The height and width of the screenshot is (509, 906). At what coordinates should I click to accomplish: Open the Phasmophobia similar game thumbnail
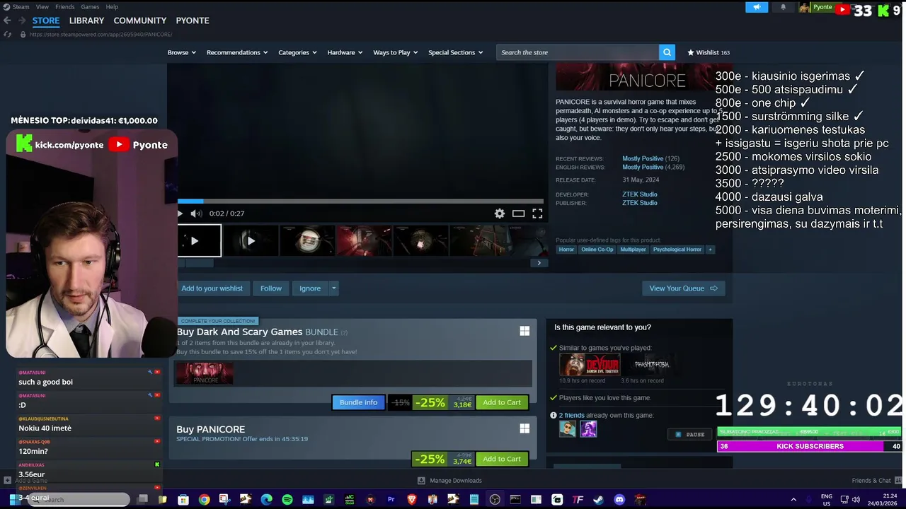click(x=651, y=365)
